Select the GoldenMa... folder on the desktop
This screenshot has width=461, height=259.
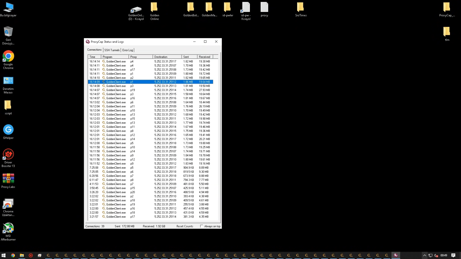click(x=209, y=10)
